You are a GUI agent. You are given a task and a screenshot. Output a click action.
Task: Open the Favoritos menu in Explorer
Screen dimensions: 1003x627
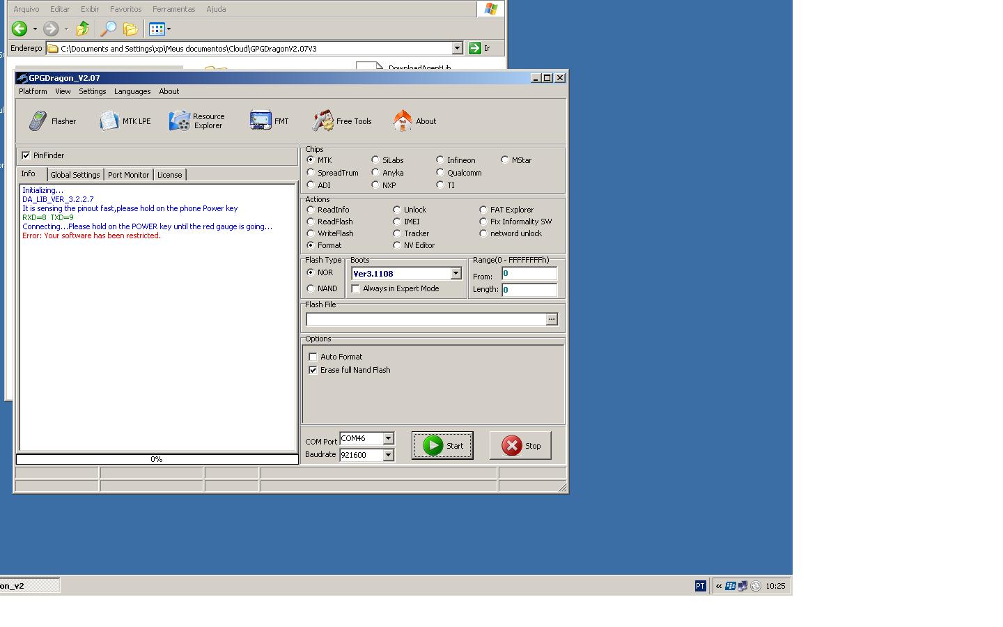coord(125,9)
